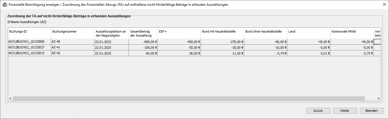Click the empty input cell in AZ-40 row
The width and height of the screenshot is (389, 119).
click(x=377, y=42)
